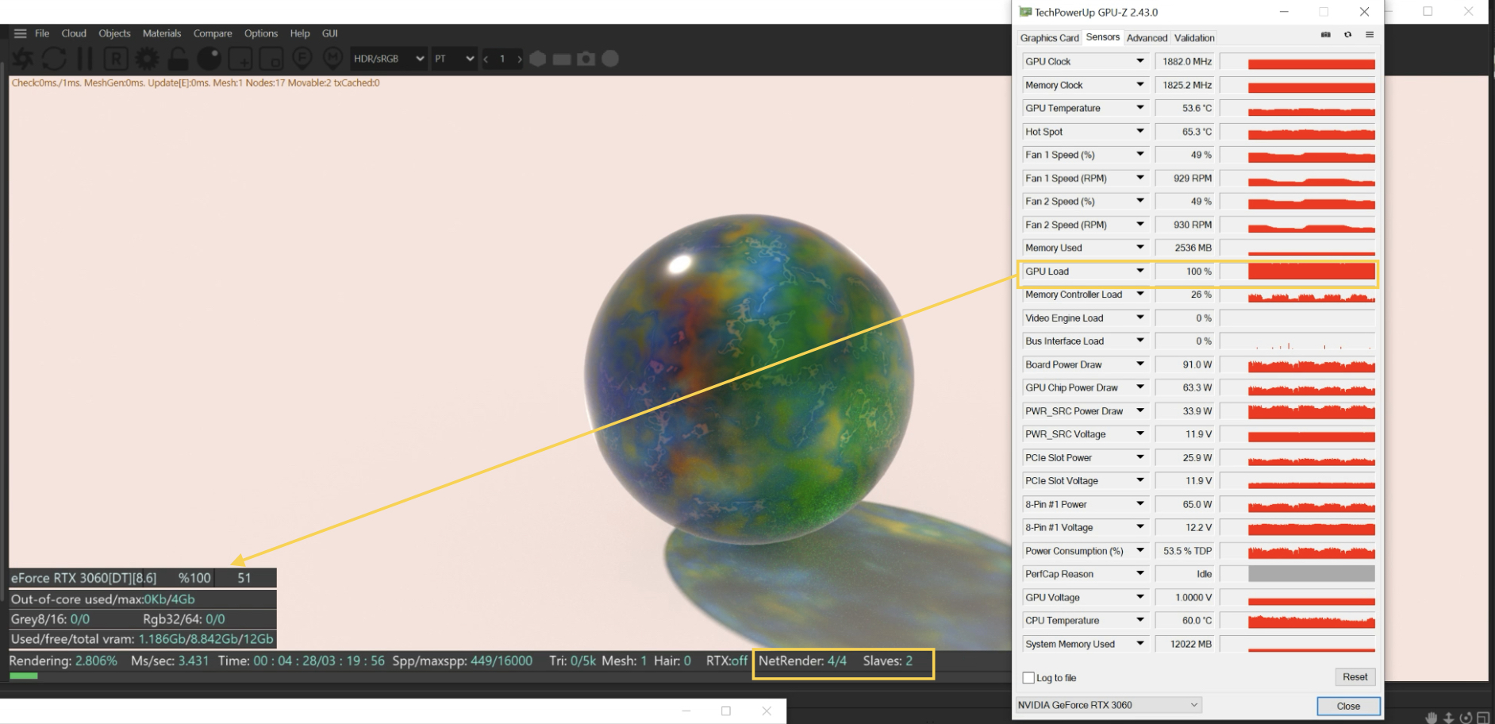Toggle the viewport resolution lock icon
The image size is (1495, 724).
pos(178,59)
